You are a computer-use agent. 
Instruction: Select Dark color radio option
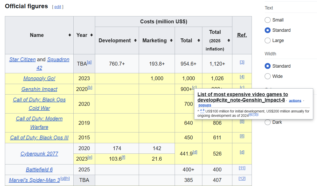pyautogui.click(x=268, y=122)
